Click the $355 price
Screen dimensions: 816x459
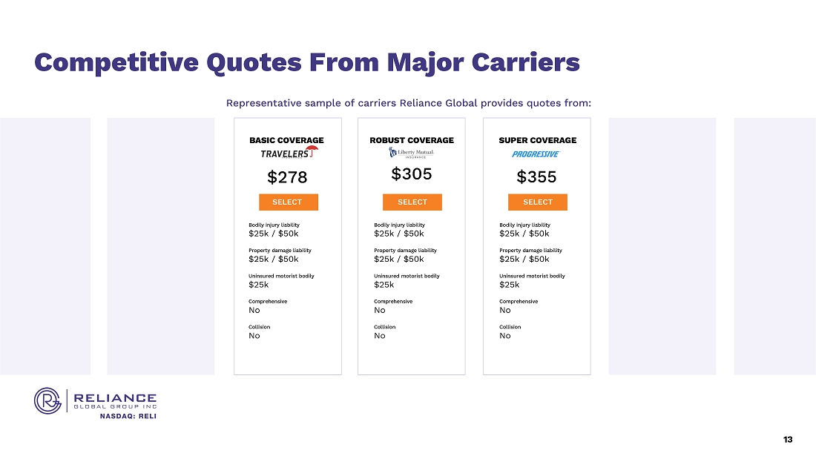pyautogui.click(x=536, y=177)
